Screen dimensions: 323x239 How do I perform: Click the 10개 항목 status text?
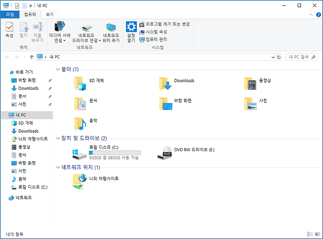[14, 234]
